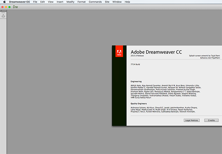Select the 7714 Build text
This screenshot has width=222, height=154.
coord(135,64)
